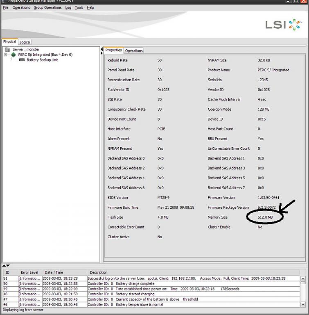Switch to the Logical tab
The width and height of the screenshot is (309, 315).
(x=25, y=42)
